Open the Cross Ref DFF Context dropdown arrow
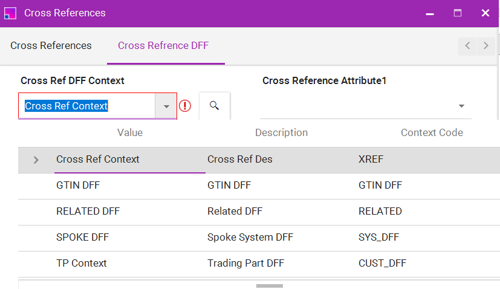500x289 pixels. click(166, 106)
